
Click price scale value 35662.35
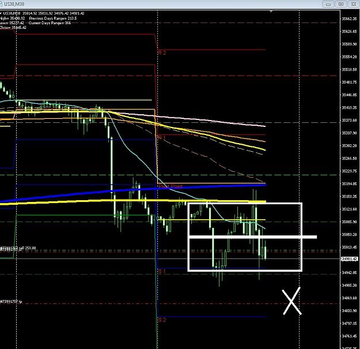350,19
